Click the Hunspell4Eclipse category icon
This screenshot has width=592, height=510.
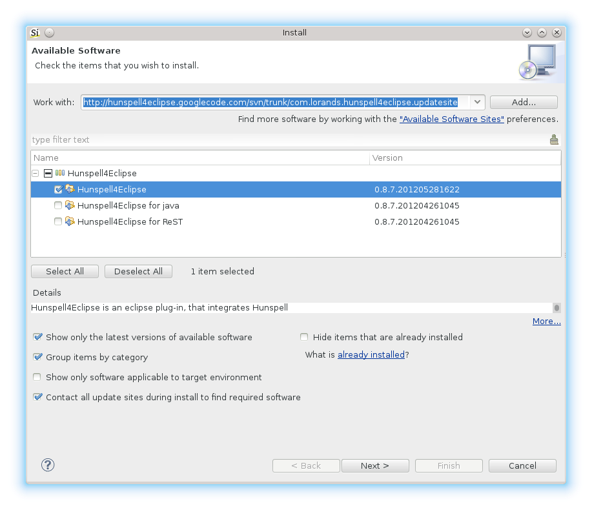coord(59,173)
